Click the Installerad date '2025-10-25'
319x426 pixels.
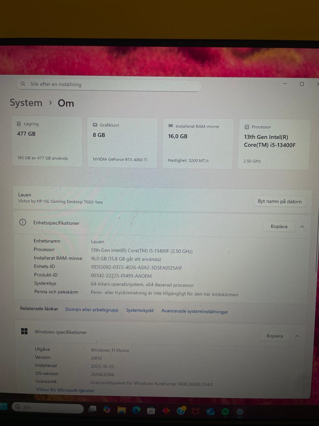coord(102,366)
